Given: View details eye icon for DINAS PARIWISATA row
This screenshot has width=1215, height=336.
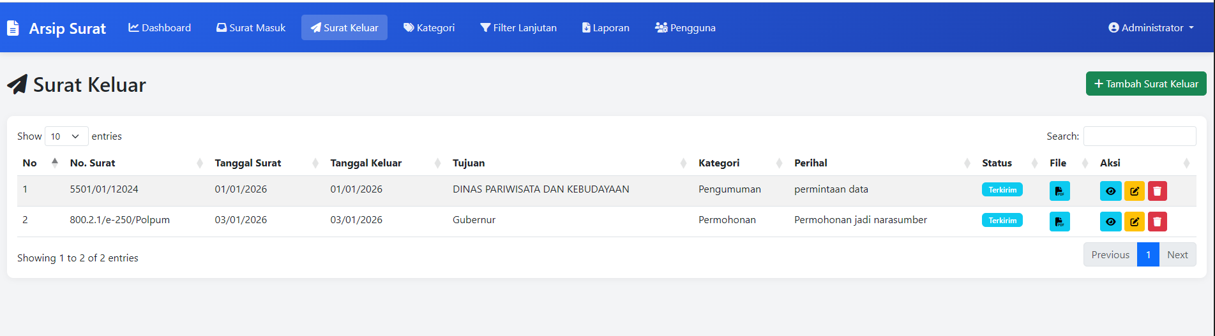Looking at the screenshot, I should 1110,191.
